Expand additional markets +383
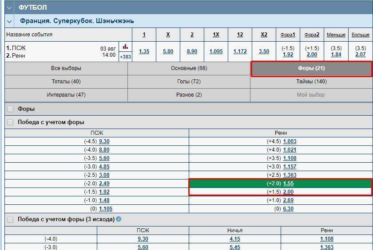 click(x=125, y=57)
